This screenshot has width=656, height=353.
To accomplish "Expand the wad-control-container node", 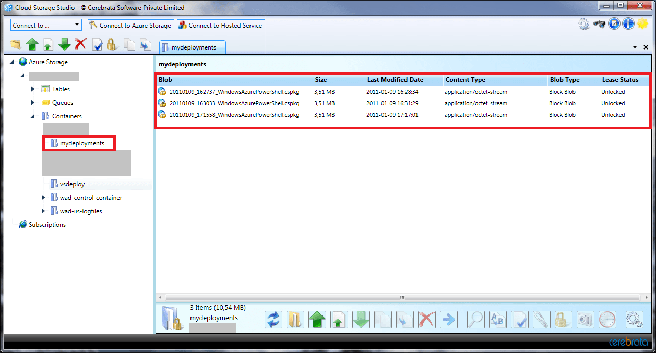I will [43, 198].
